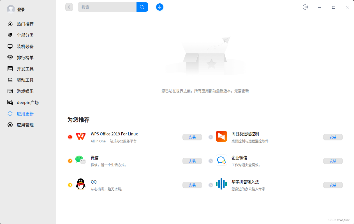Click the 开发工具 terminal icon
This screenshot has width=354, height=224.
point(10,69)
